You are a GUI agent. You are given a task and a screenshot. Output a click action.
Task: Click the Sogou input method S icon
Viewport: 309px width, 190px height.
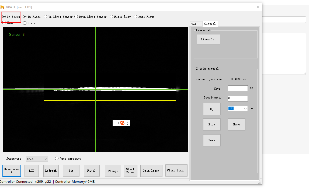click(122, 123)
